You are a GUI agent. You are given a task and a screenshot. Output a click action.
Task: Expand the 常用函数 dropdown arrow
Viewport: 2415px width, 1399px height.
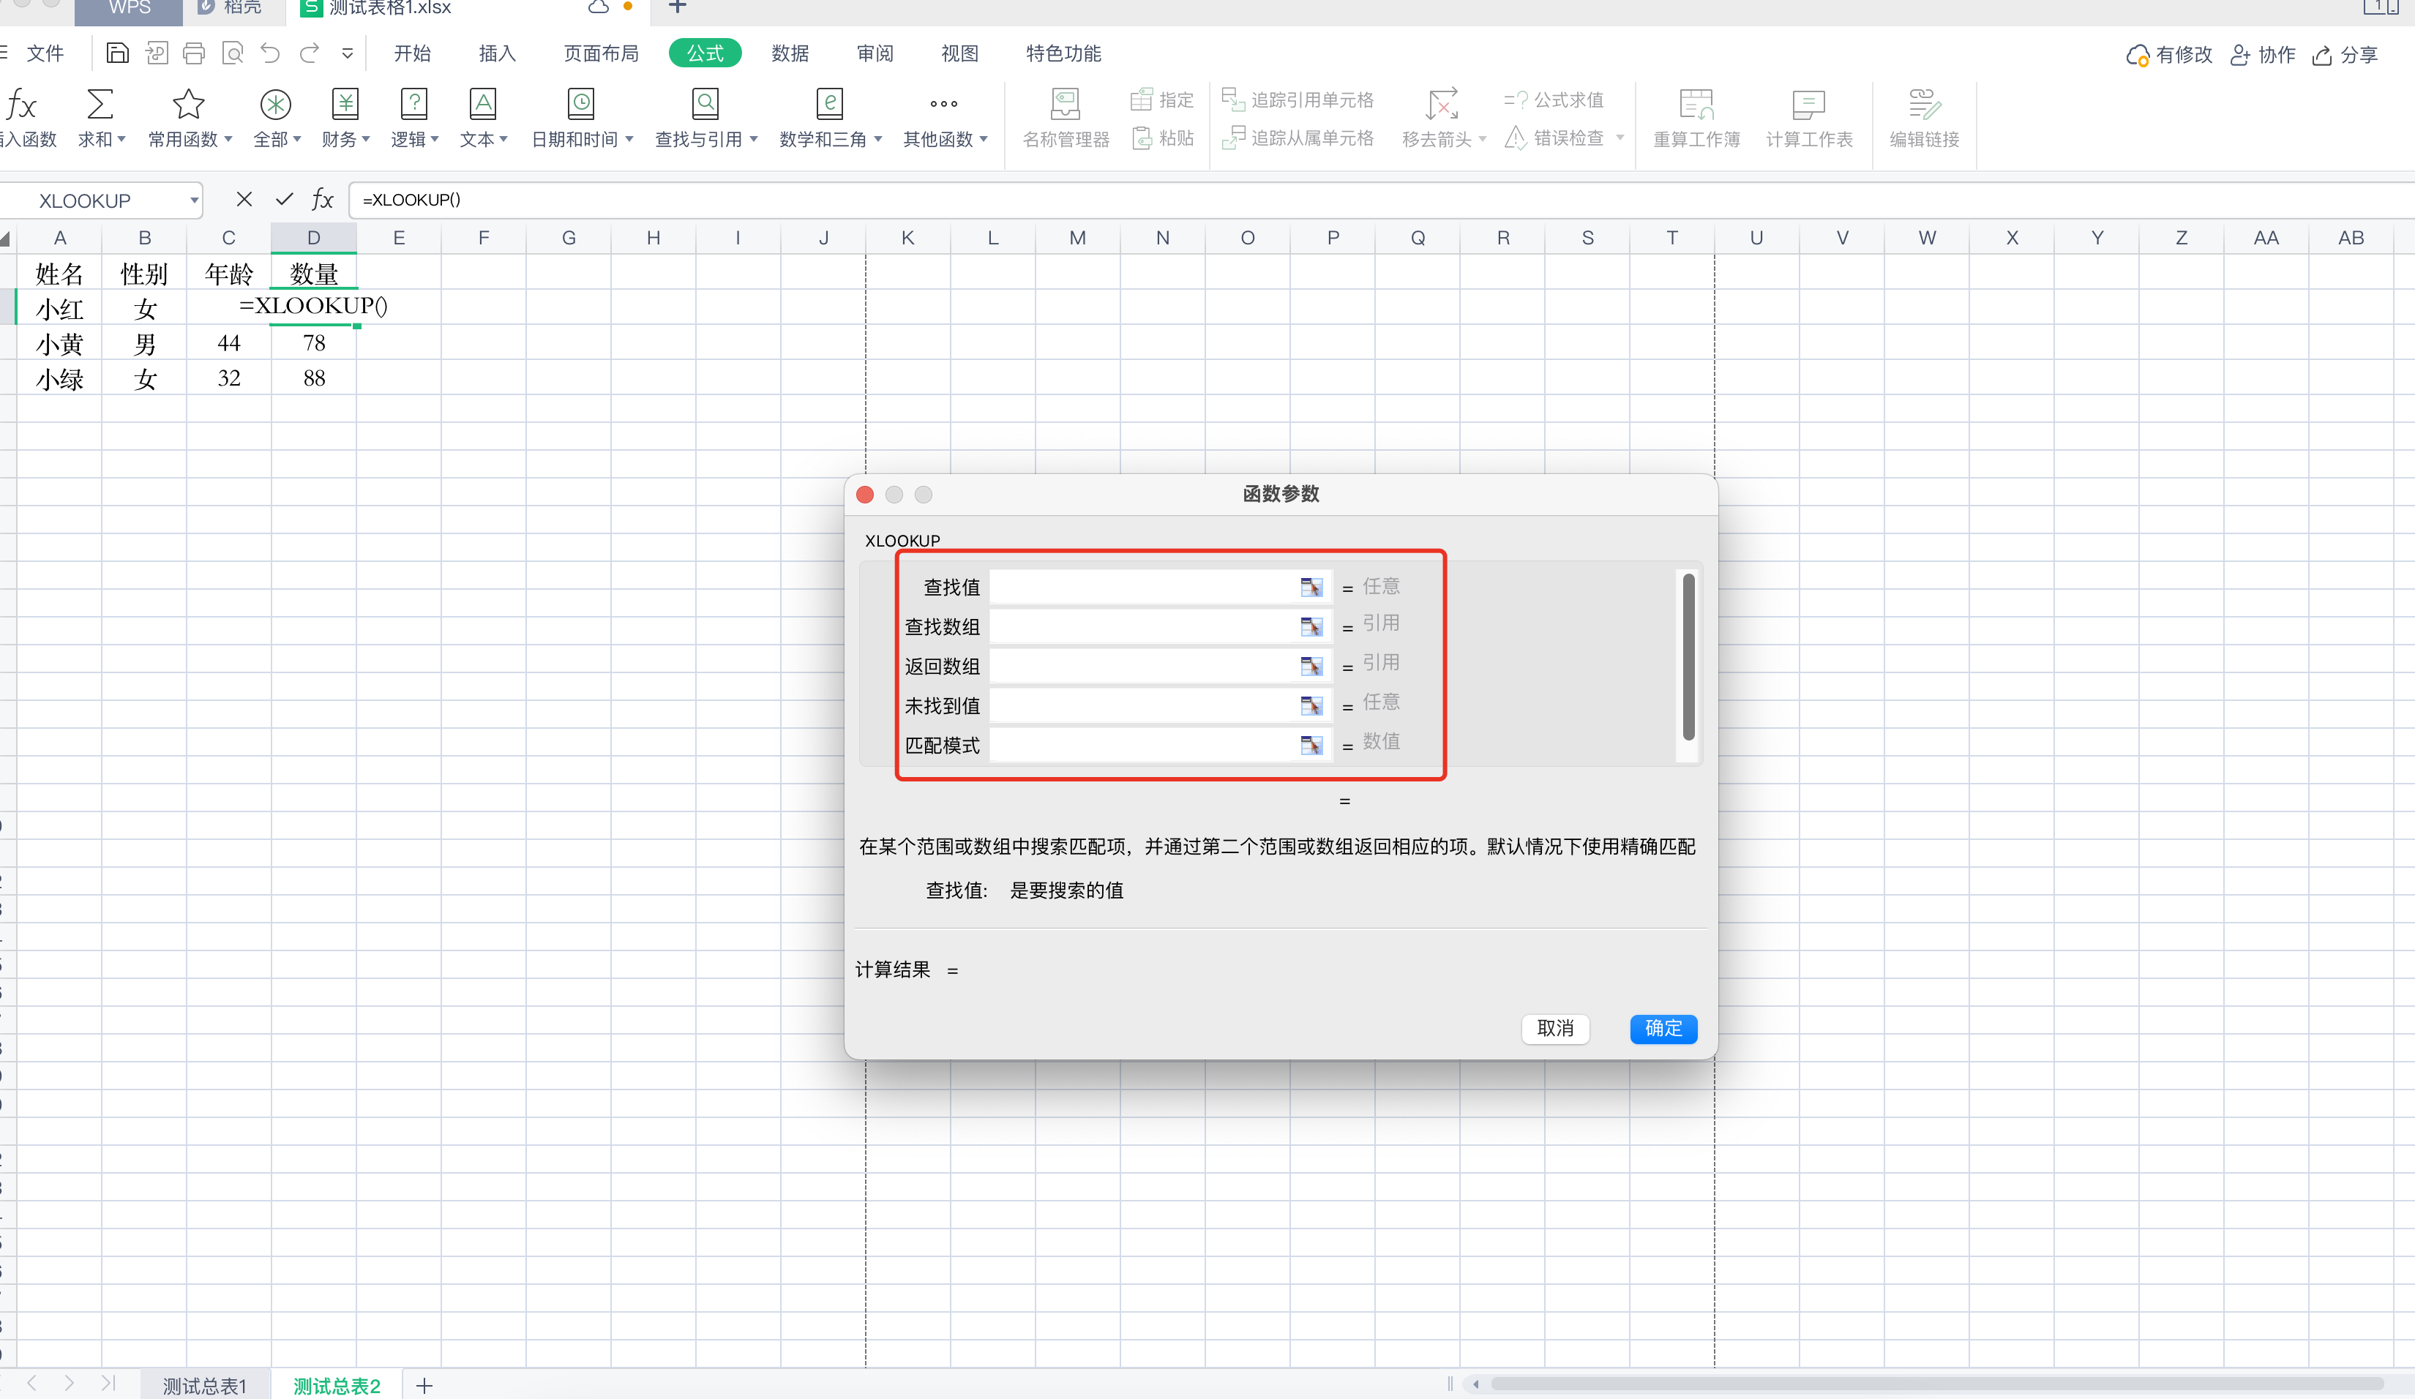[228, 139]
